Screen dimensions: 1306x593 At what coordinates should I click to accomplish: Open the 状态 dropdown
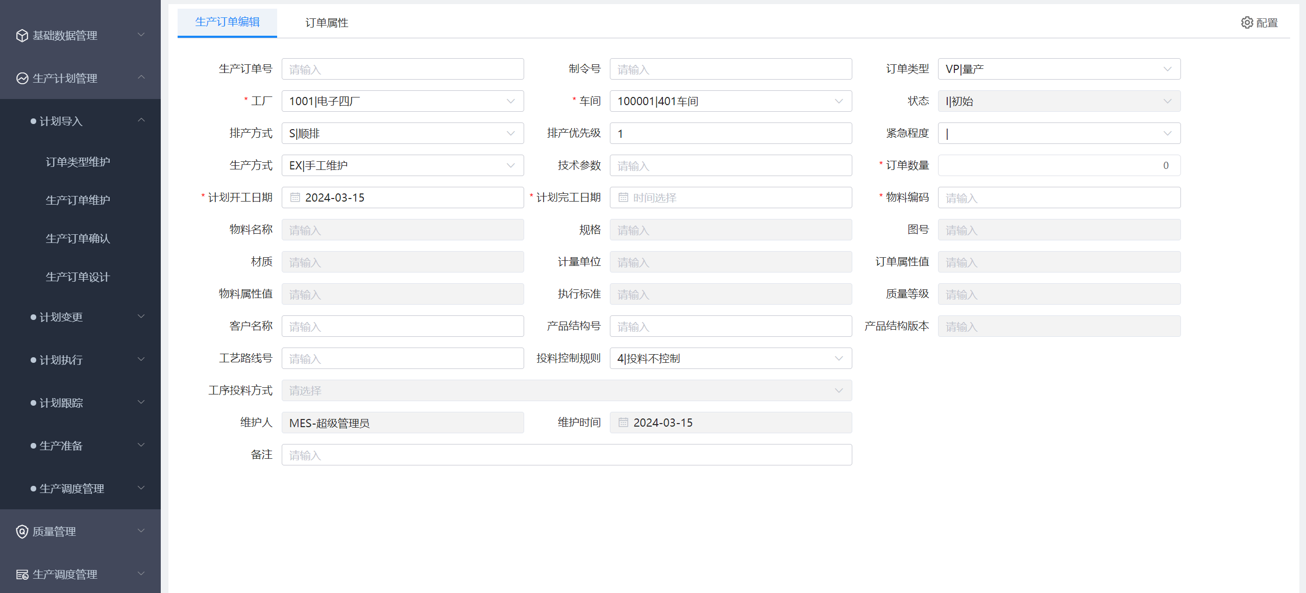pyautogui.click(x=1059, y=101)
